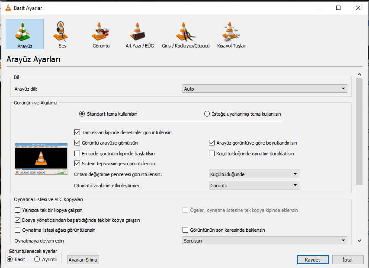The height and width of the screenshot is (268, 369).
Task: Maximize the Basit Ayarlar window
Action: click(338, 8)
